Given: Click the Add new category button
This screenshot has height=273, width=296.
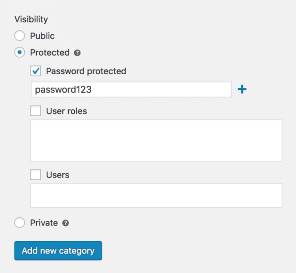Looking at the screenshot, I should coord(58,251).
